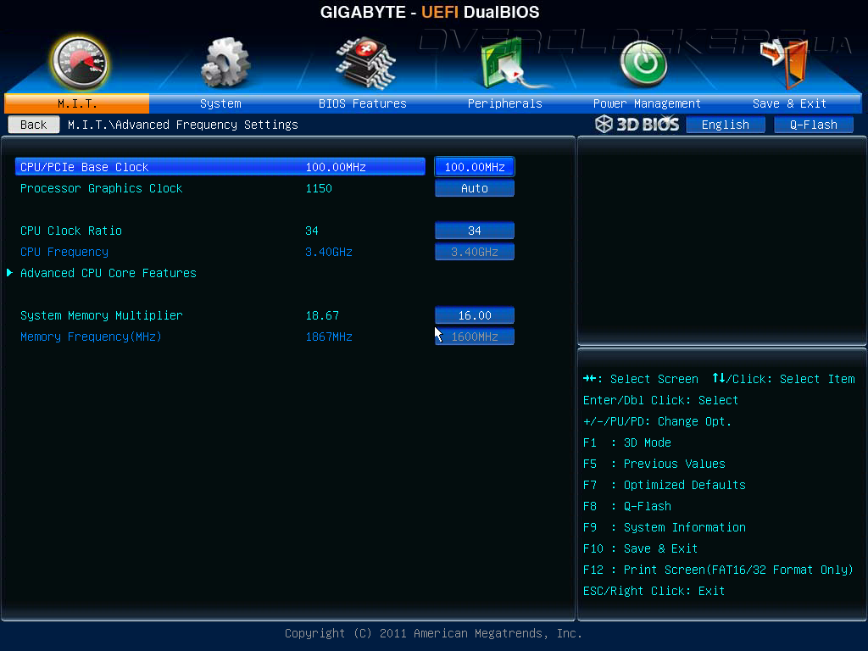Screen dimensions: 868x651
Task: Click the M.I.T. speedometer gauge icon
Action: (79, 63)
